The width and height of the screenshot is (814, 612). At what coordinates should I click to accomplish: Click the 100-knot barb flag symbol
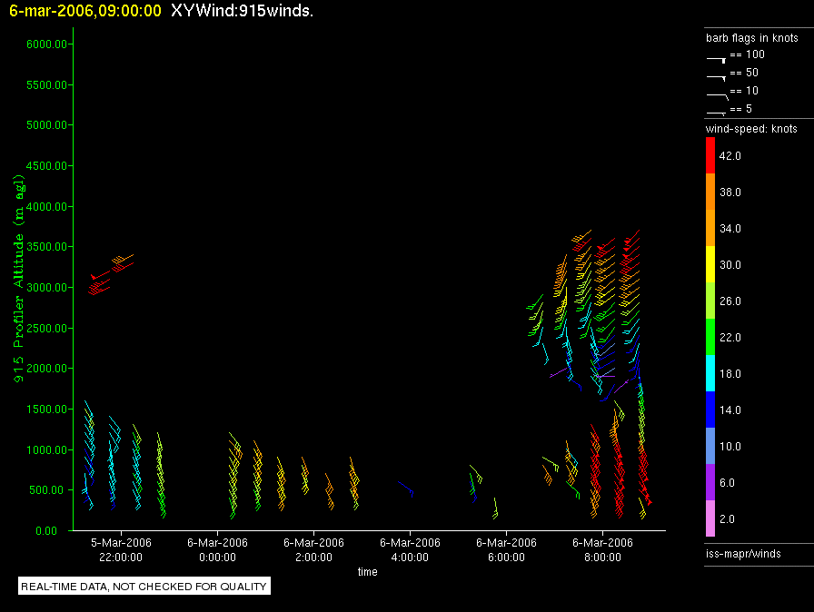pos(717,56)
